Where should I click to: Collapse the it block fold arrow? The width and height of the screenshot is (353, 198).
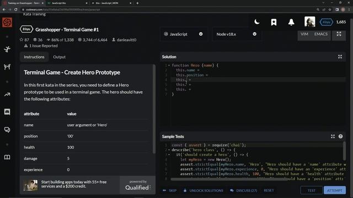click(x=169, y=155)
